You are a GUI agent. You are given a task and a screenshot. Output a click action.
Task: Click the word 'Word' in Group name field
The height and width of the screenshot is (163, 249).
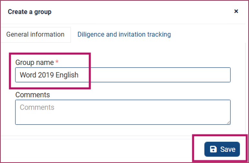pos(28,75)
